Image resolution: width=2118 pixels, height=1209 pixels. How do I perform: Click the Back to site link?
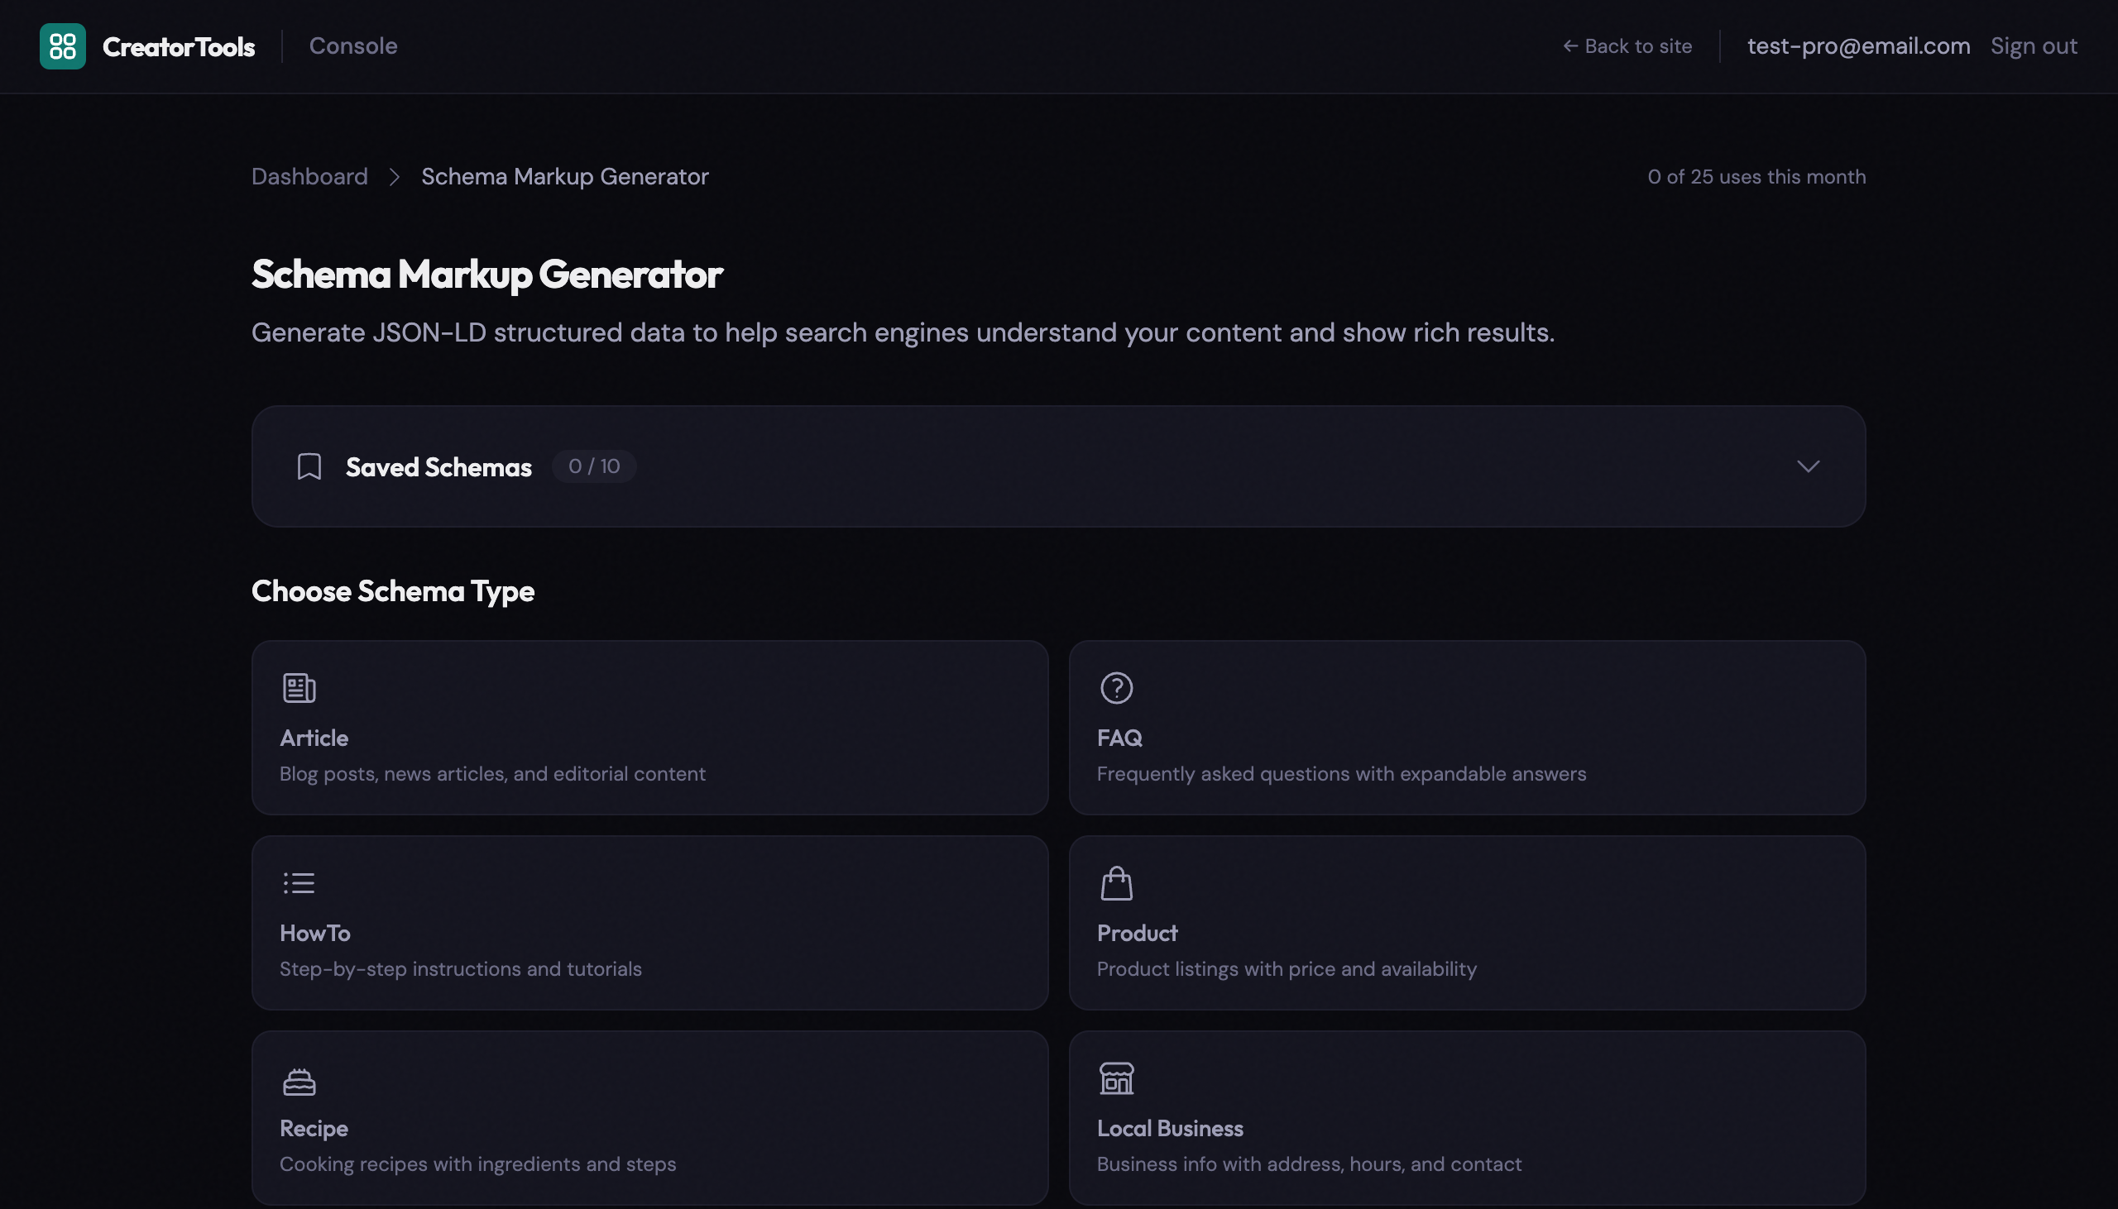pyautogui.click(x=1627, y=45)
